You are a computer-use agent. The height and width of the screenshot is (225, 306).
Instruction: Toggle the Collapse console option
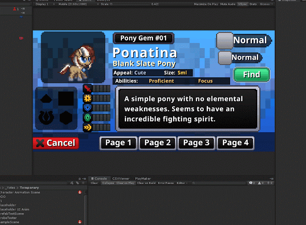(108, 183)
